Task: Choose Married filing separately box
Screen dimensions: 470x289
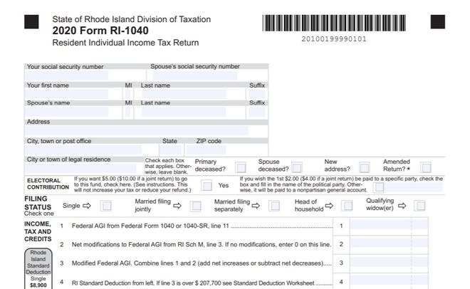Action: pos(274,206)
